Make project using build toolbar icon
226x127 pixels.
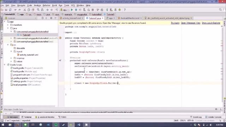[57, 10]
